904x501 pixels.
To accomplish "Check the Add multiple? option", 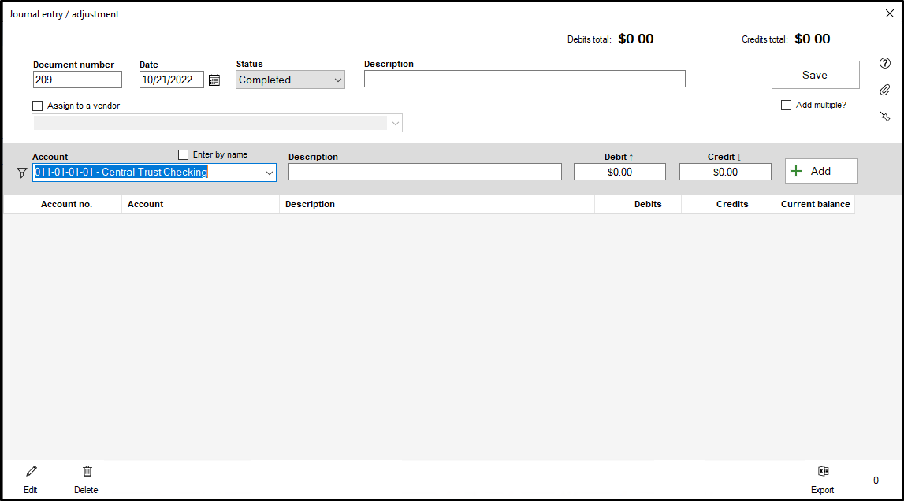I will click(x=786, y=105).
